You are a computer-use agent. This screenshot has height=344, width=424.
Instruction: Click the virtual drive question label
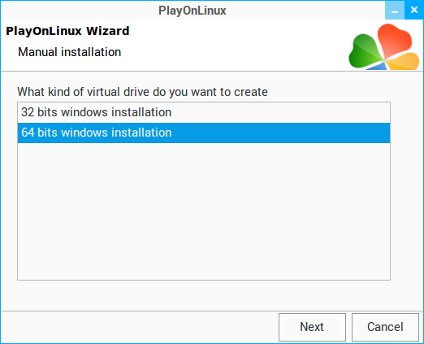click(142, 92)
